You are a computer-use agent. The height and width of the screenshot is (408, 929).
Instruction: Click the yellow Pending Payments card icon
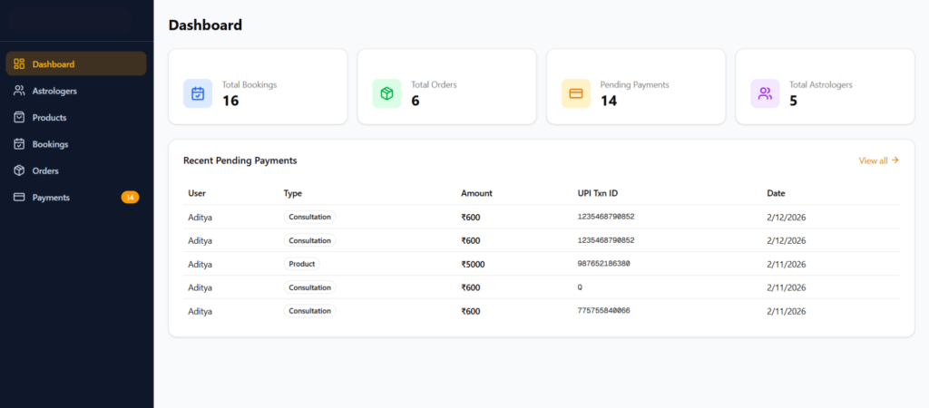click(x=575, y=92)
